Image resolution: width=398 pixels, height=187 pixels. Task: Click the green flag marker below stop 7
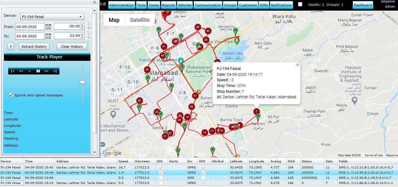[258, 117]
